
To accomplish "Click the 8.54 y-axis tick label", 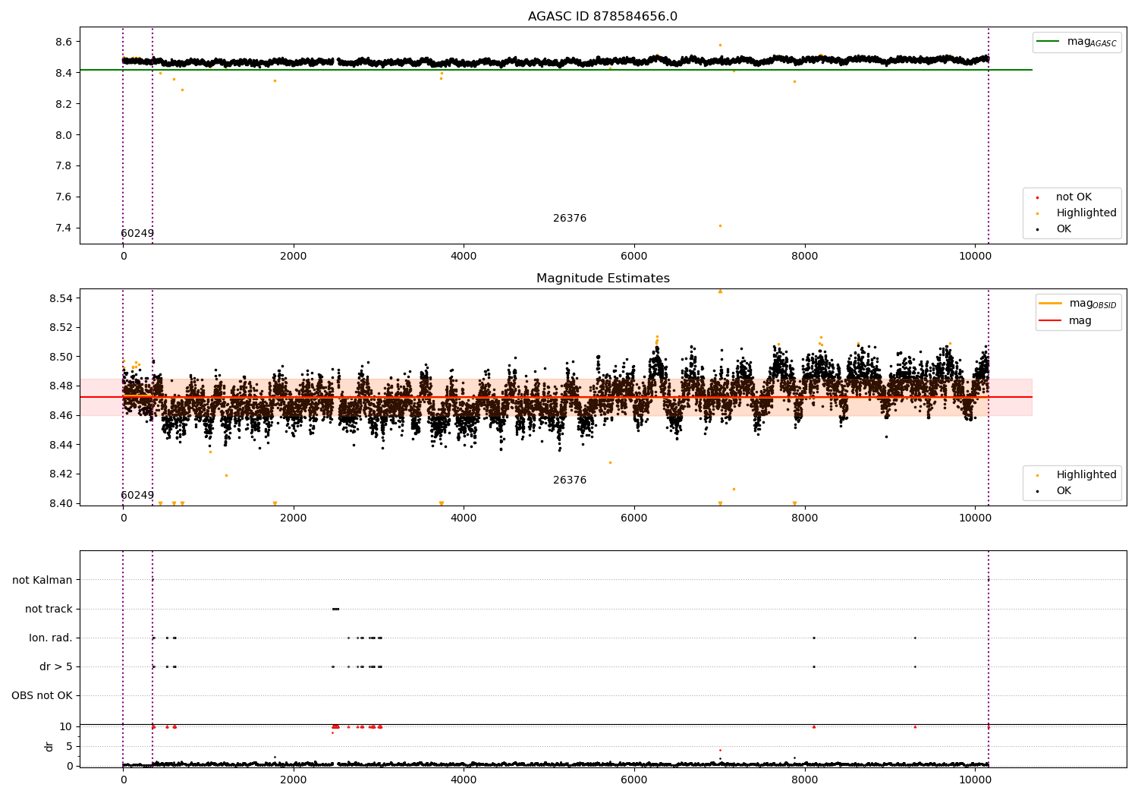I will (61, 298).
